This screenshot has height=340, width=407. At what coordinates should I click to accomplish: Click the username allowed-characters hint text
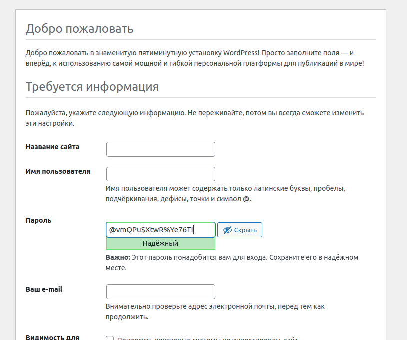225,194
